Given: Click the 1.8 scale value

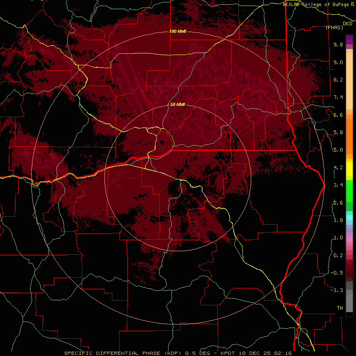Looking at the screenshot, I should pyautogui.click(x=338, y=220).
